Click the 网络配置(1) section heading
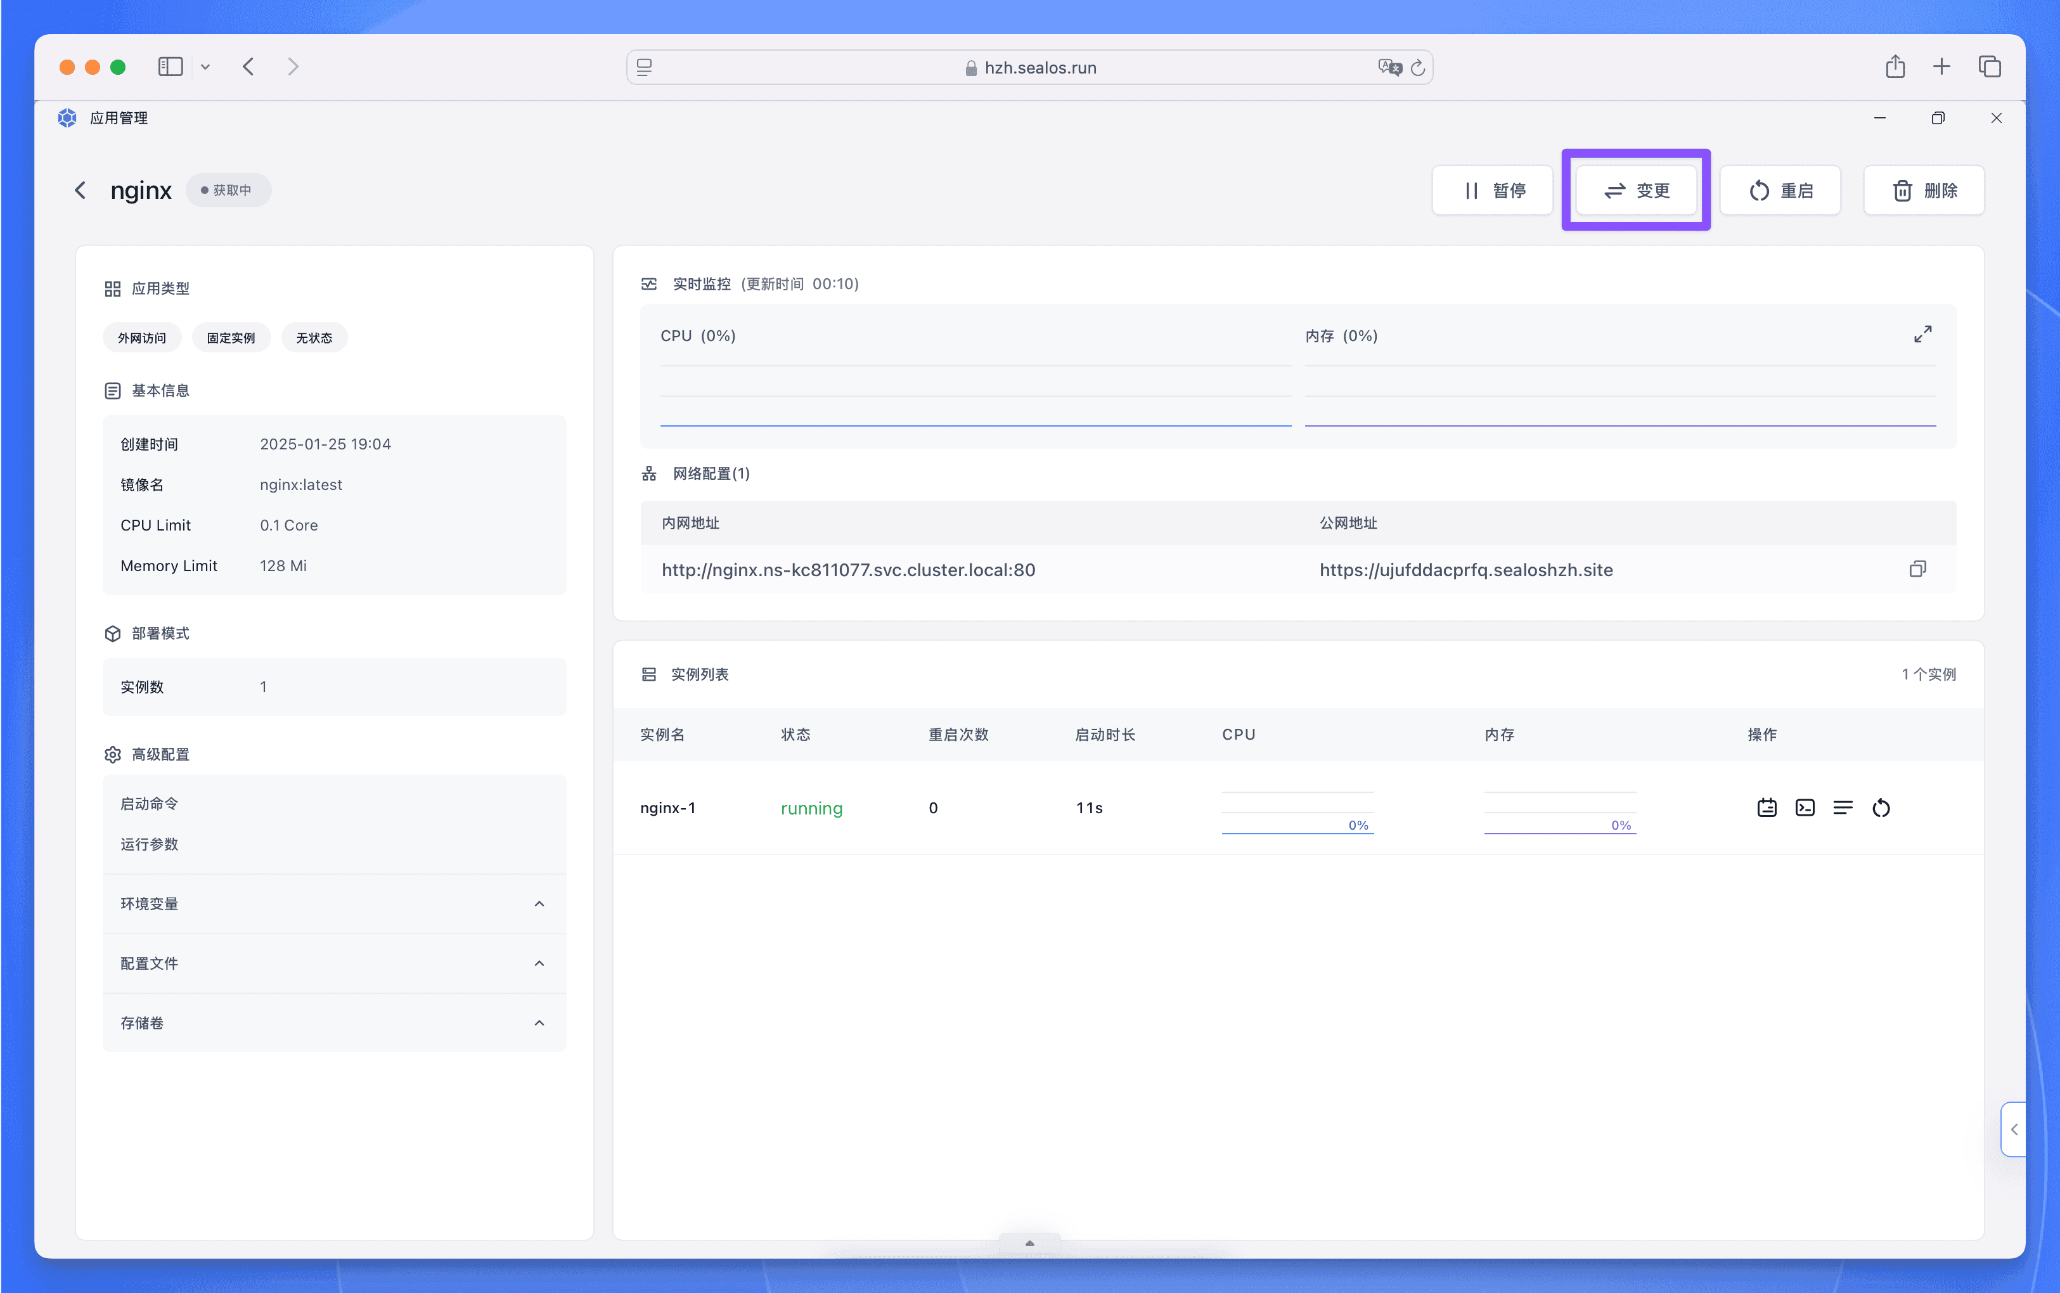The height and width of the screenshot is (1293, 2060). [x=711, y=473]
